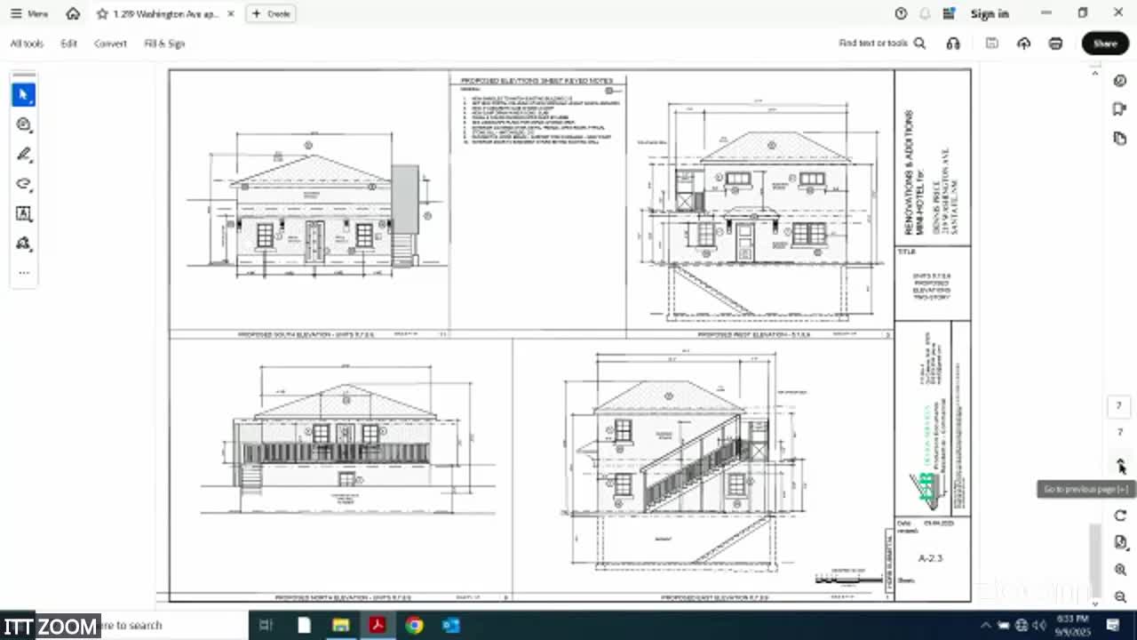The width and height of the screenshot is (1137, 640).
Task: Click the cloud upload icon
Action: [1023, 44]
